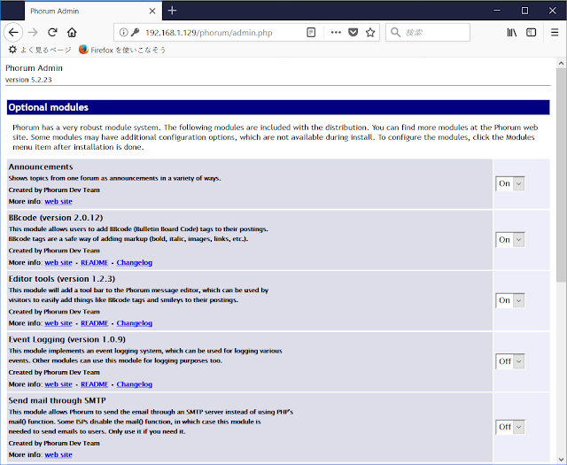Open the Library icon
Image resolution: width=567 pixels, height=465 pixels.
512,33
